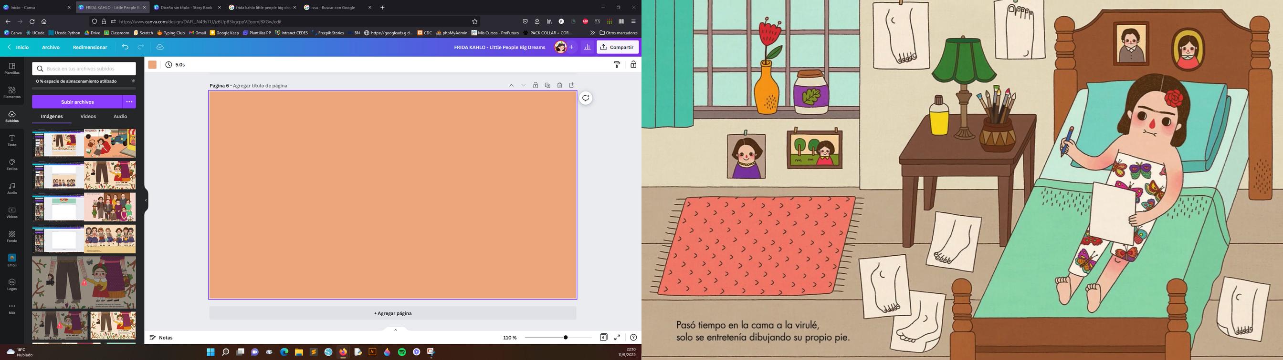Click the undo arrow in Canva header
The image size is (1283, 360).
[x=125, y=47]
